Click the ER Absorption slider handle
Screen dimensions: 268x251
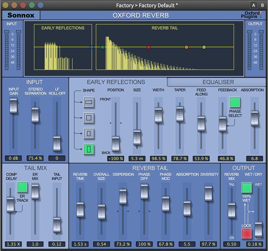pyautogui.click(x=255, y=118)
